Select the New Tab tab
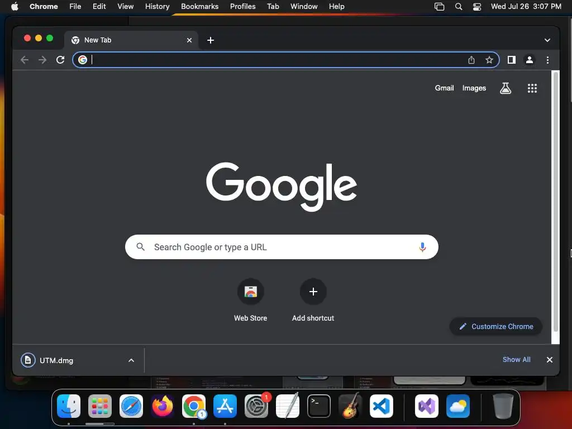 (x=131, y=40)
